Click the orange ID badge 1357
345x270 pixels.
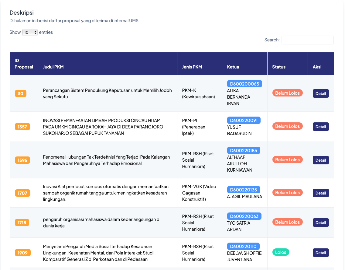[x=22, y=127]
